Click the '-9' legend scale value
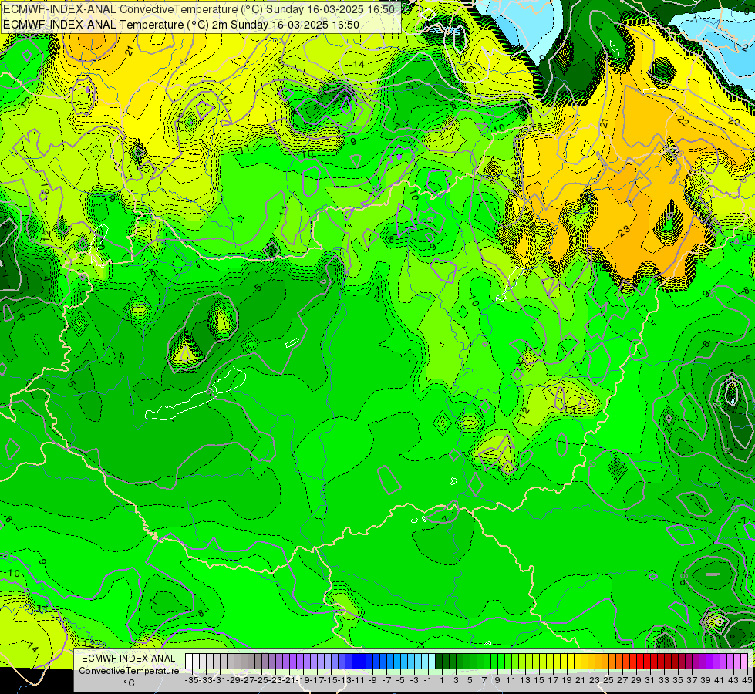 (x=372, y=680)
